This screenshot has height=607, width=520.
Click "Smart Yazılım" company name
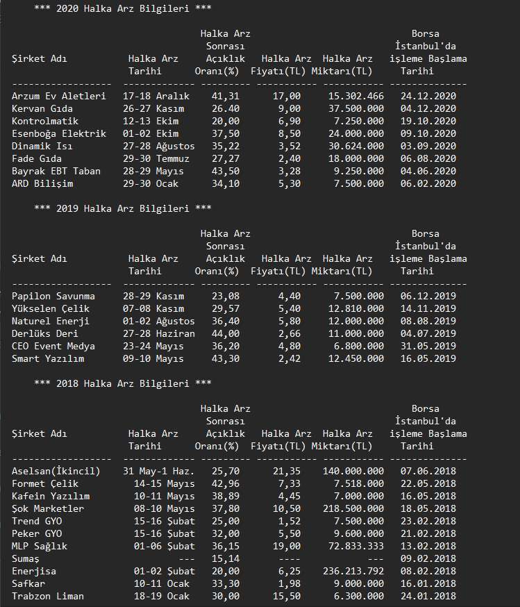pos(48,358)
